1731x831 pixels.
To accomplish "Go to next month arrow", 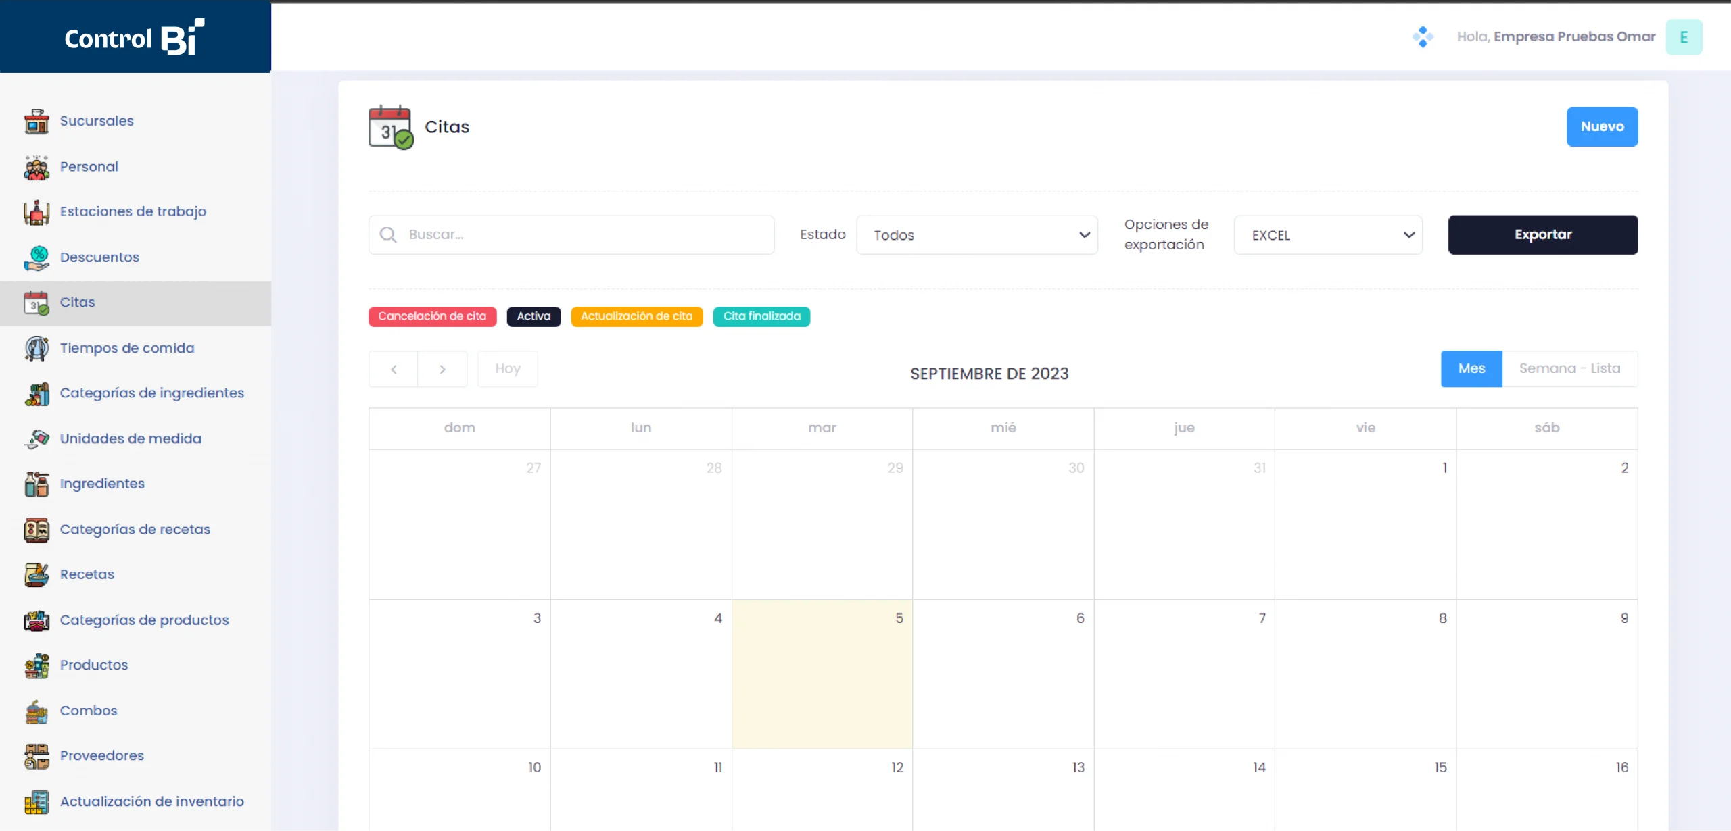I will pyautogui.click(x=442, y=369).
